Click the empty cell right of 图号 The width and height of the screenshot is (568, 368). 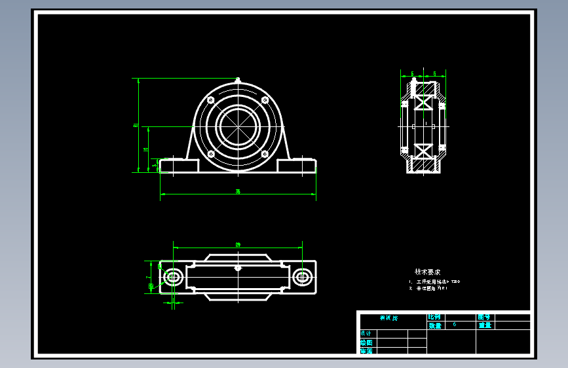pyautogui.click(x=512, y=317)
